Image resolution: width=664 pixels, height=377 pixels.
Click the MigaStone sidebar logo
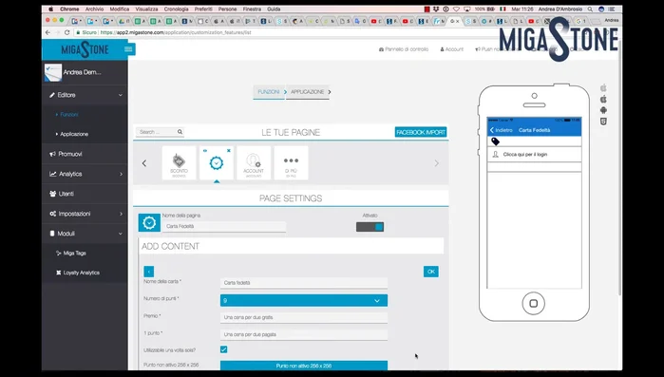tap(85, 49)
